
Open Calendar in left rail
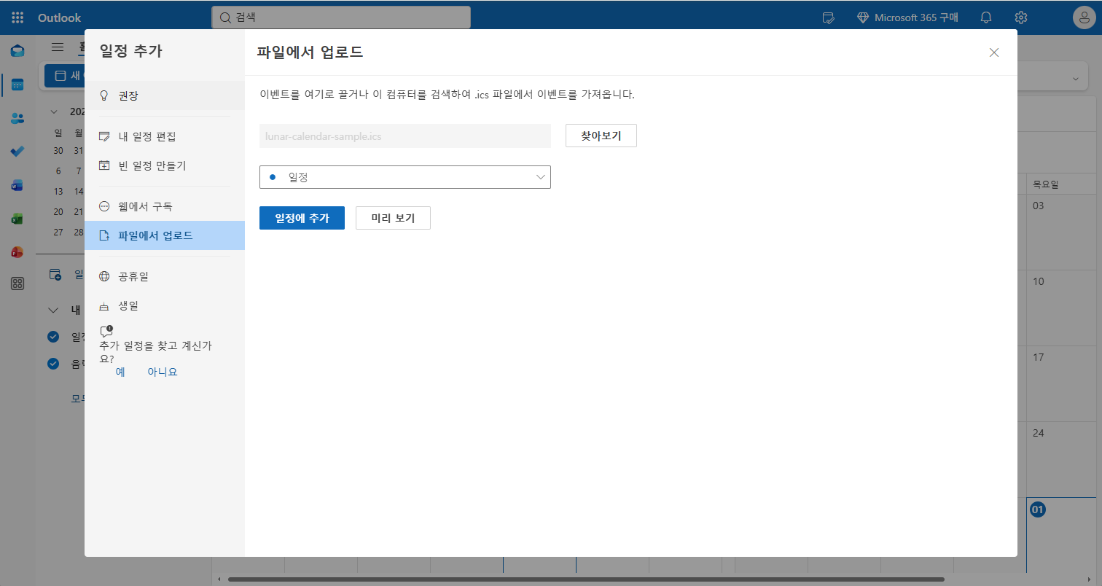coord(17,85)
